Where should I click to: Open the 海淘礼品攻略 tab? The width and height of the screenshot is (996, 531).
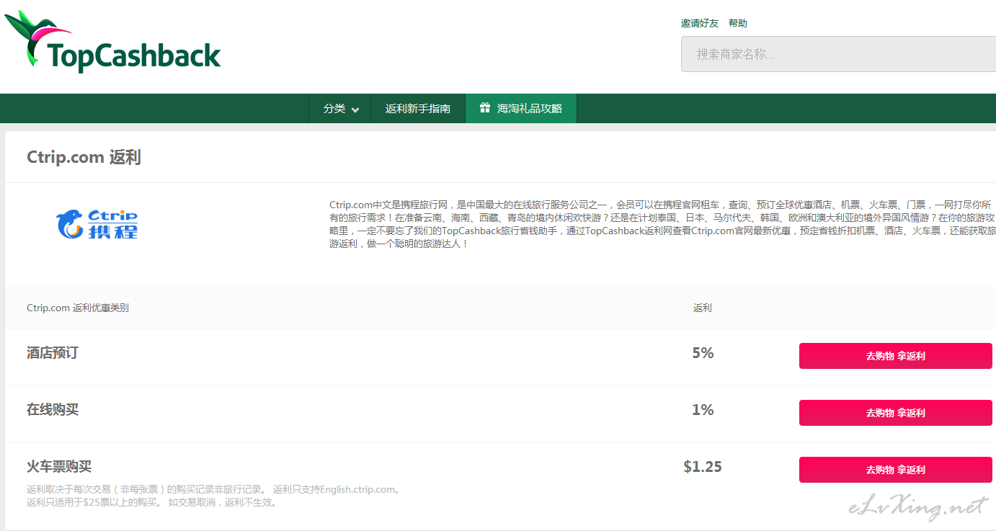(x=521, y=109)
